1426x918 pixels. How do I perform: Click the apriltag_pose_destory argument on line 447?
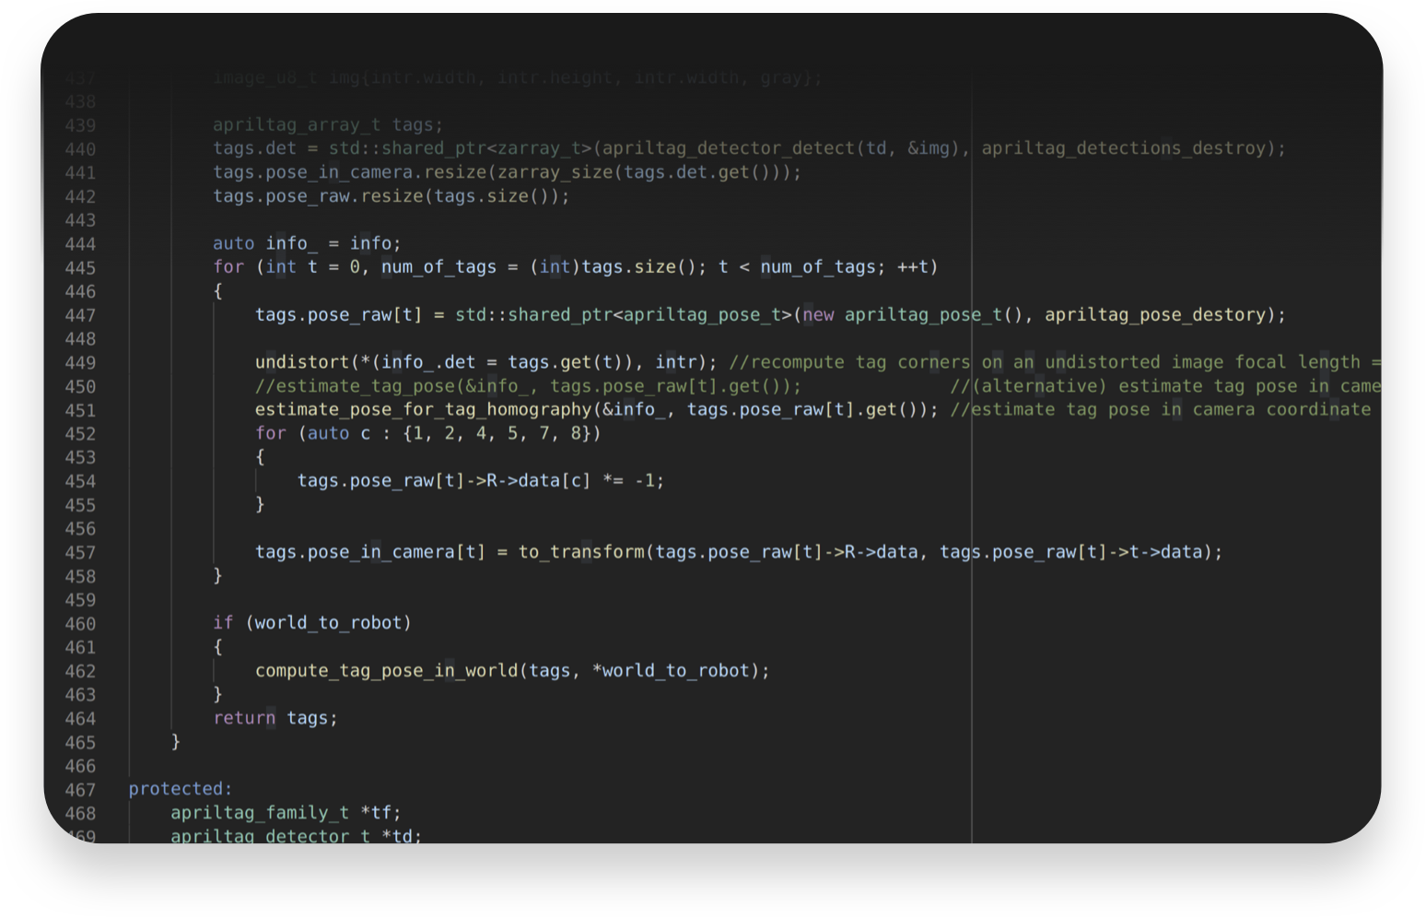pyautogui.click(x=1156, y=314)
